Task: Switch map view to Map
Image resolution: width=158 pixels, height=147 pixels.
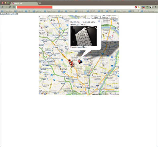Action: pos(96,17)
